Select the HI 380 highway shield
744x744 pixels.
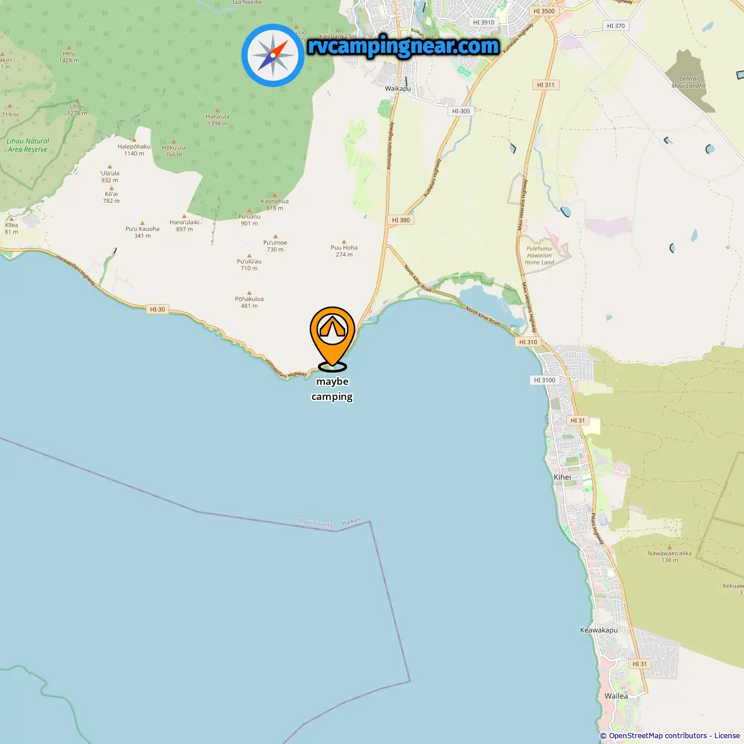(400, 220)
